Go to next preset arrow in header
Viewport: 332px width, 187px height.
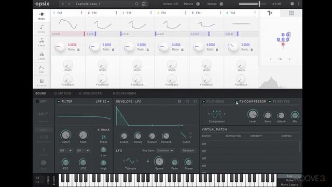(69, 4)
